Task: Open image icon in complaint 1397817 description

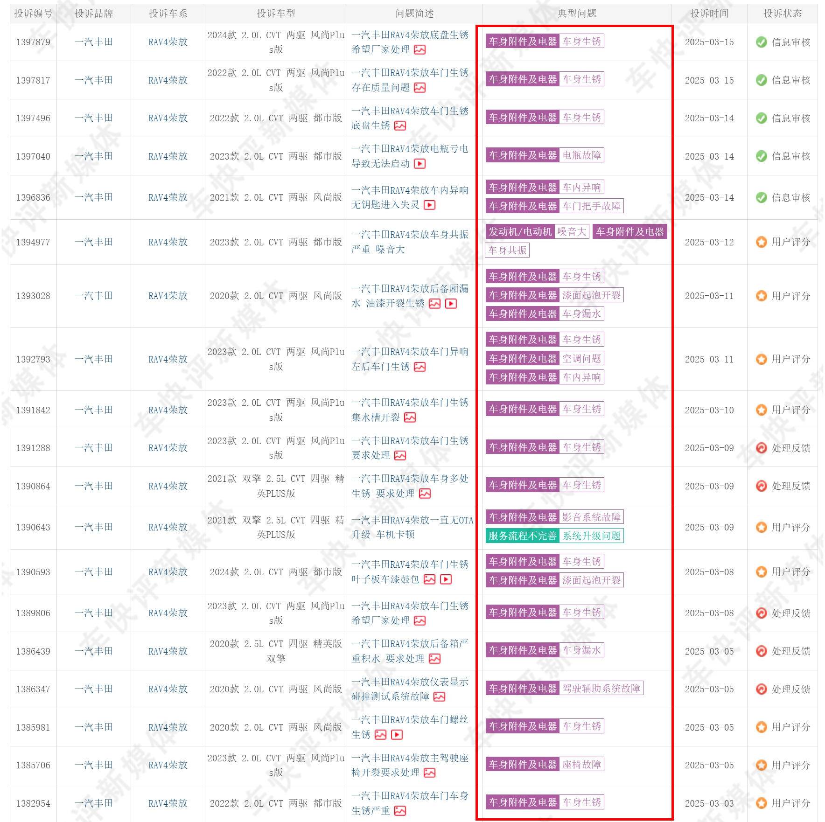Action: tap(419, 88)
